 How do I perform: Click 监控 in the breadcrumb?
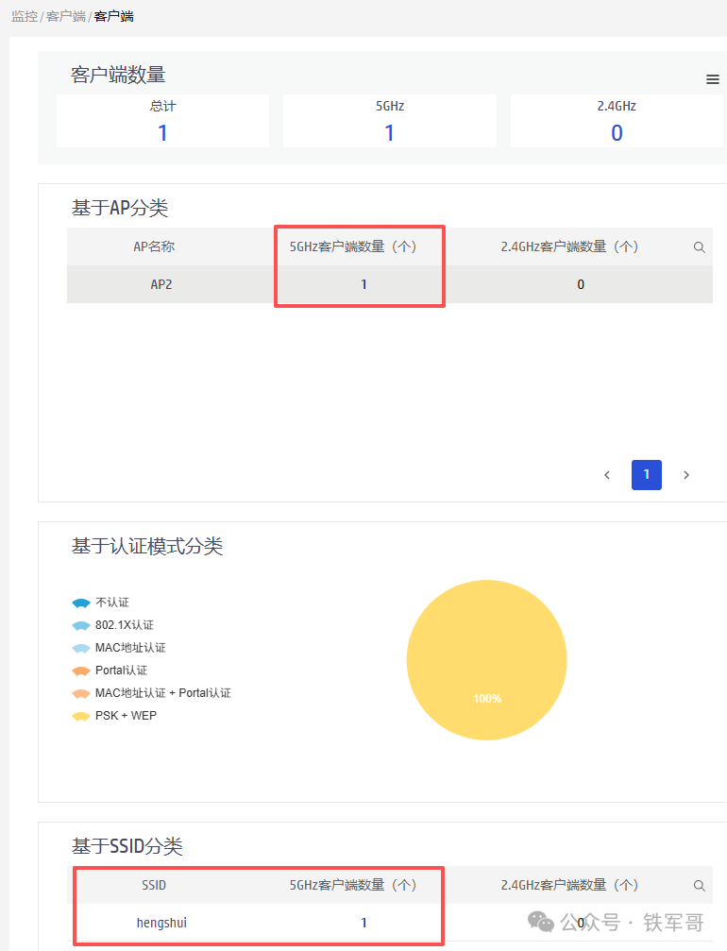point(25,16)
